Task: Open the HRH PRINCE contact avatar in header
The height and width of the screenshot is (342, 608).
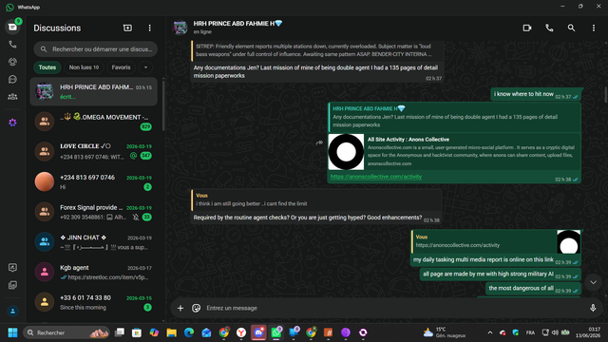Action: tap(180, 28)
